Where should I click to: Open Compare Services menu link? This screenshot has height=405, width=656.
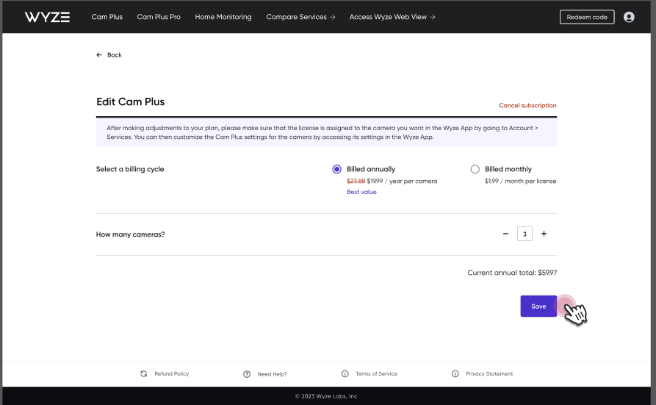[x=300, y=17]
